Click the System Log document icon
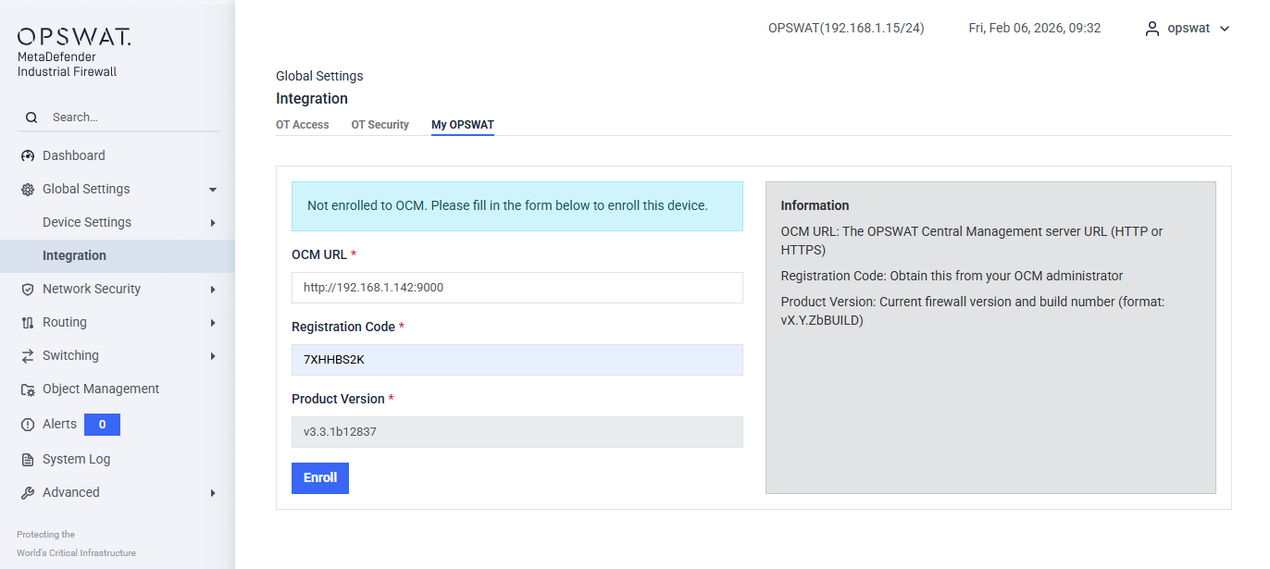Screen dimensions: 1270x569 [28, 459]
